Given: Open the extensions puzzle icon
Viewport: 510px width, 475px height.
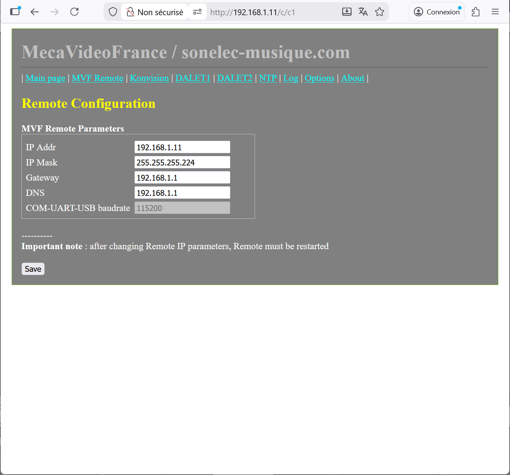Looking at the screenshot, I should (x=475, y=12).
